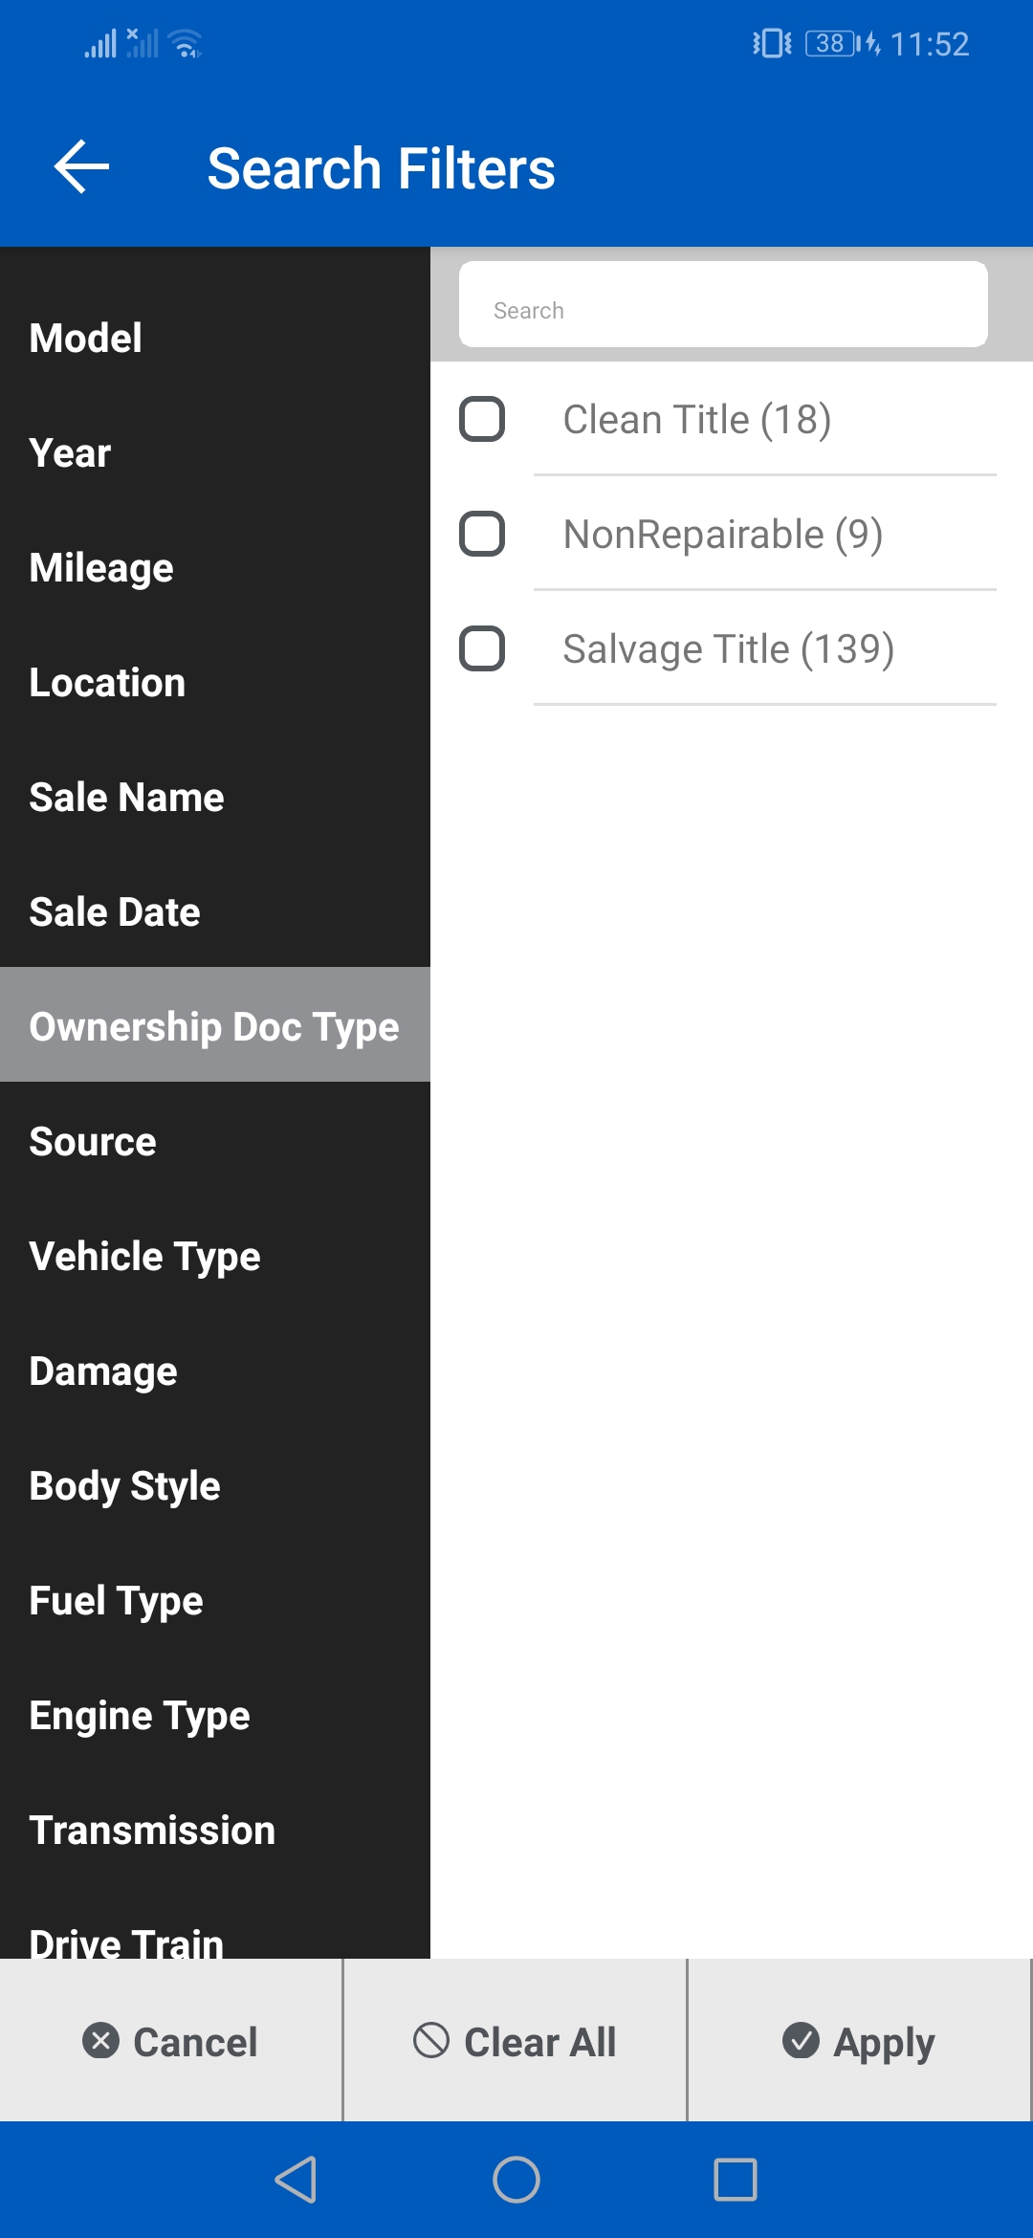Tap the Apply button label
This screenshot has width=1033, height=2238.
click(884, 2042)
